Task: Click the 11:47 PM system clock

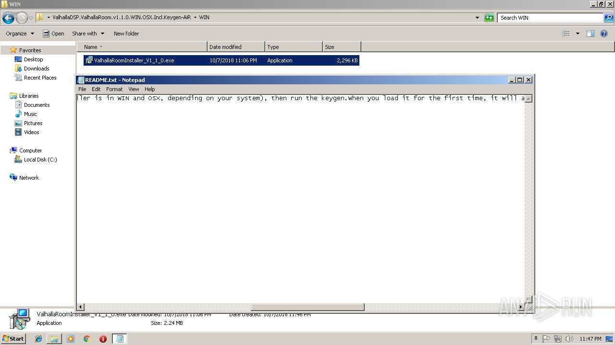Action: click(x=590, y=339)
